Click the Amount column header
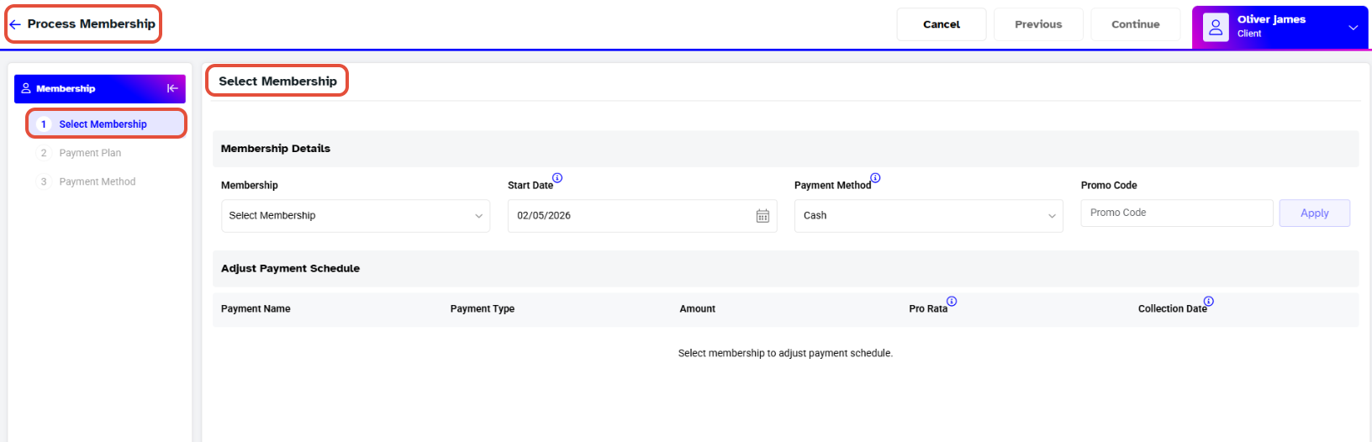The image size is (1372, 442). click(698, 309)
